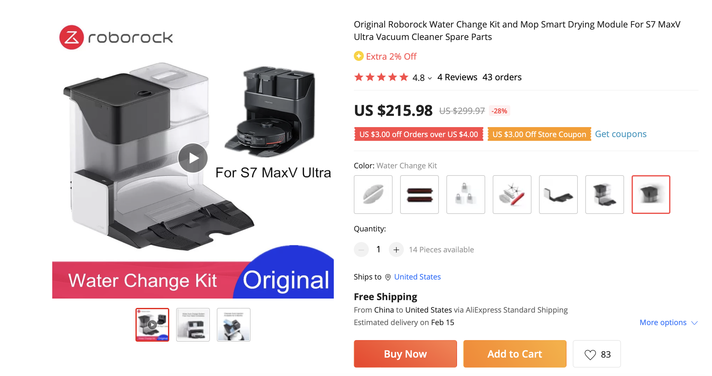712x376 pixels.
Task: Choose the accessory kit with red brush
Action: [512, 195]
